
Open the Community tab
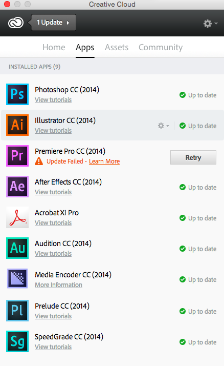pyautogui.click(x=161, y=47)
